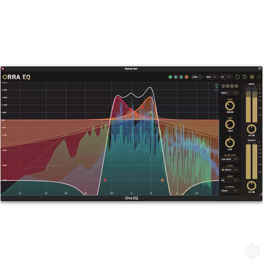Toggle the blue circle in top toolbar
Screen dimensions: 263x263
coord(176,77)
